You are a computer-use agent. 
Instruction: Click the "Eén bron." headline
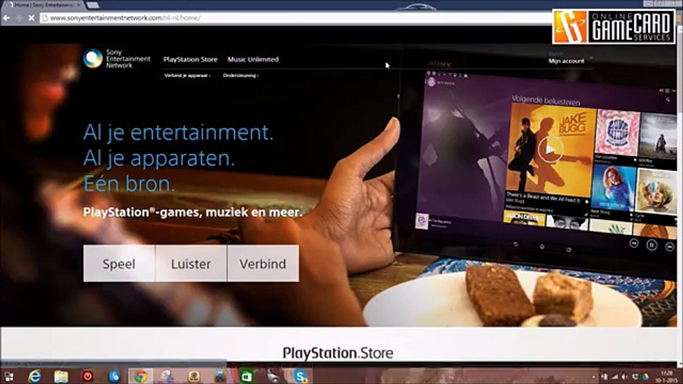(x=129, y=184)
